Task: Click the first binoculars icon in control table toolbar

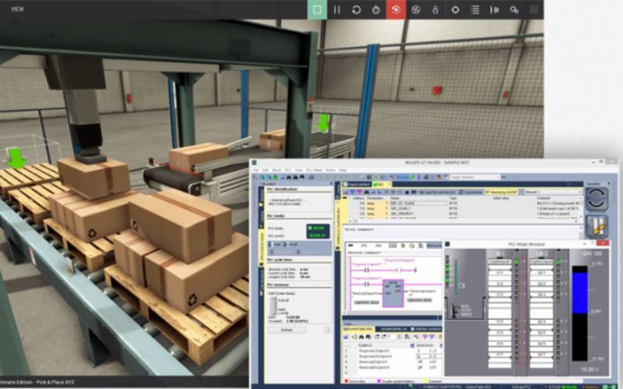Action: 361,336
